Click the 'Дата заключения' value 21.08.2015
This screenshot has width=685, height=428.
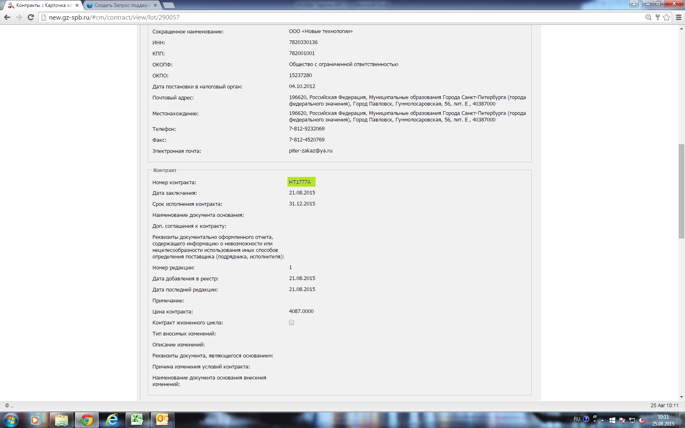point(302,193)
